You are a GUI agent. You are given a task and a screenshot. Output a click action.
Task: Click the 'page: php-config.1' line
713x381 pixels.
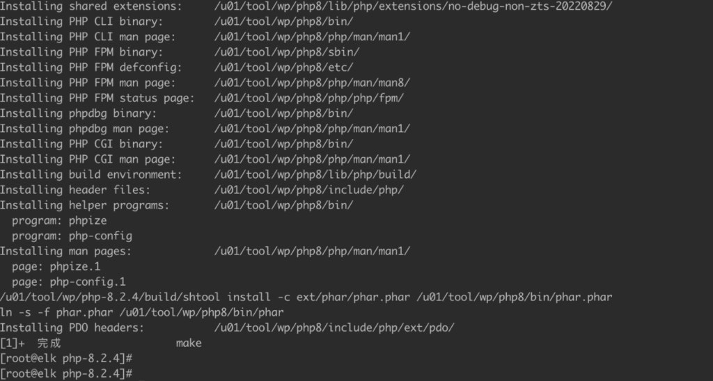coord(69,282)
